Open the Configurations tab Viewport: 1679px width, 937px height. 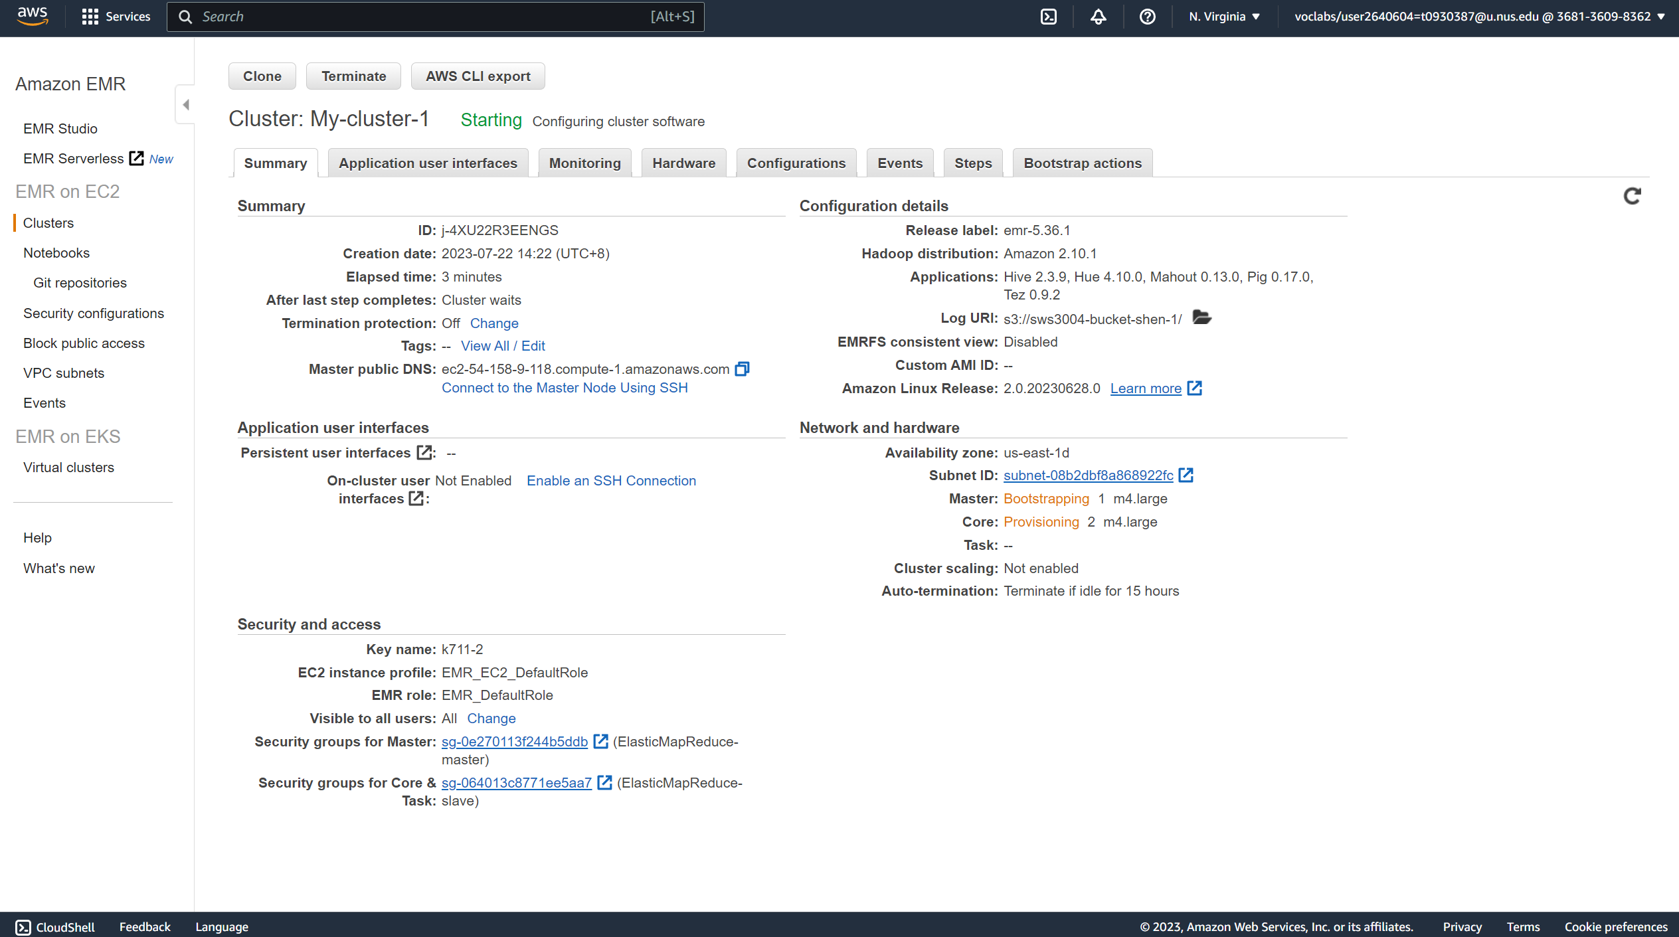tap(796, 163)
